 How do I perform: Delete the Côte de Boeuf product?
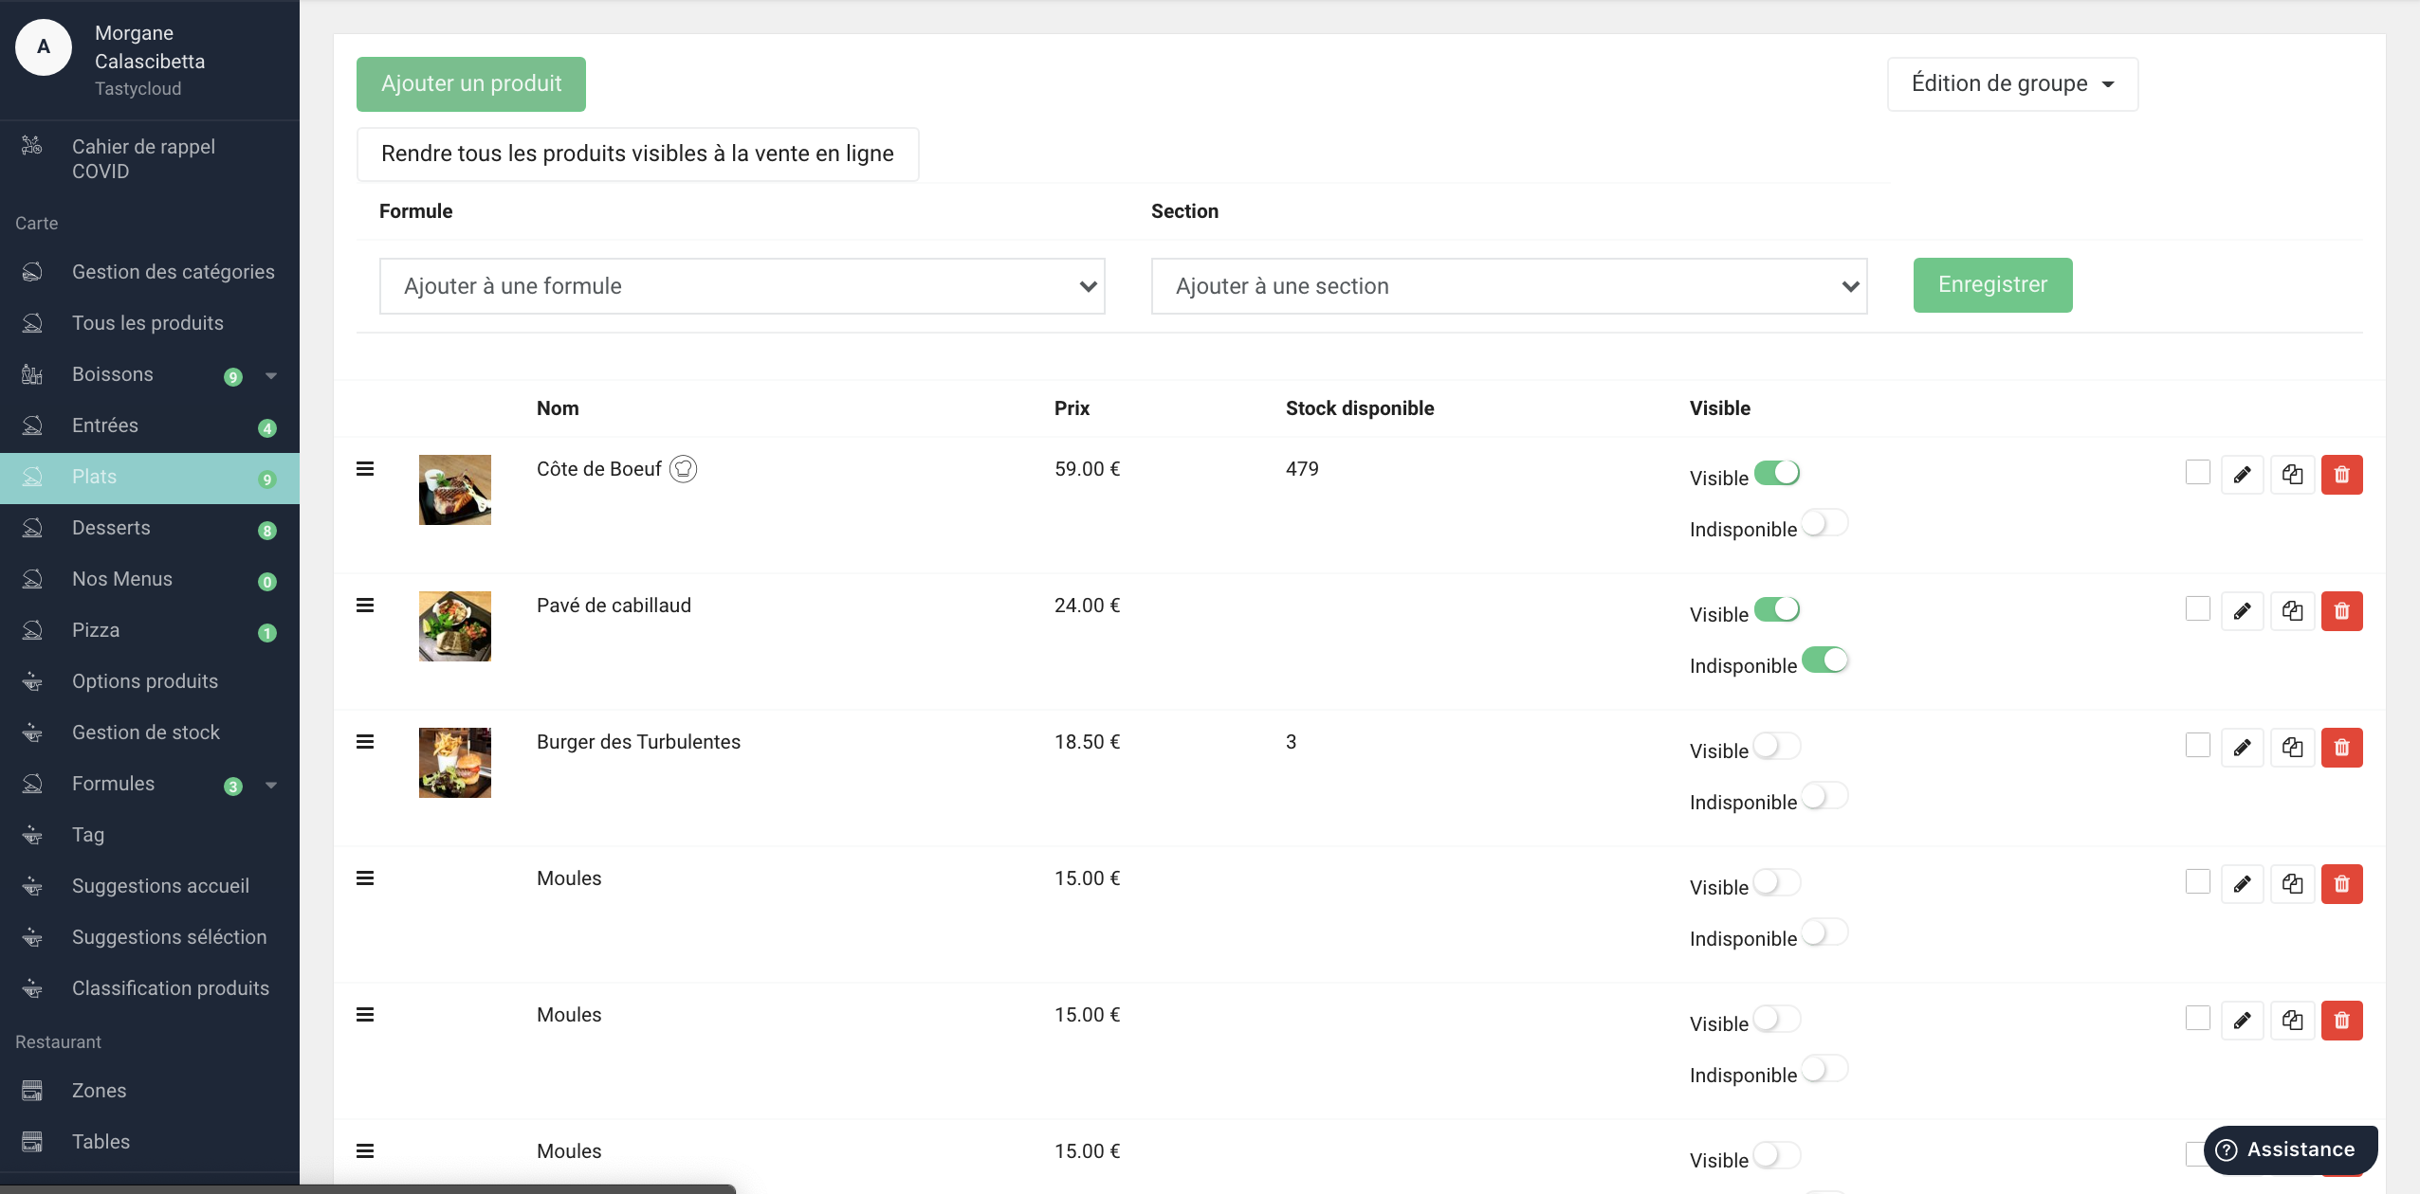tap(2341, 475)
